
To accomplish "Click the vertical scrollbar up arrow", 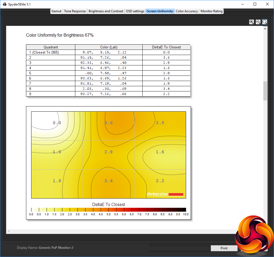I will pos(265,29).
